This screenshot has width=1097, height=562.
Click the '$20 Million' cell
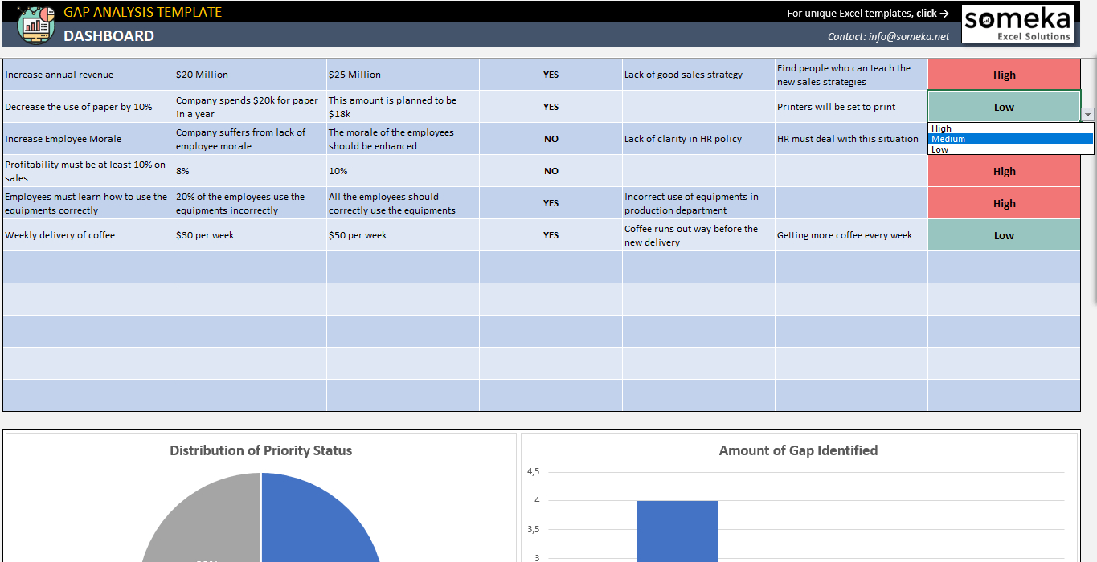[x=250, y=75]
